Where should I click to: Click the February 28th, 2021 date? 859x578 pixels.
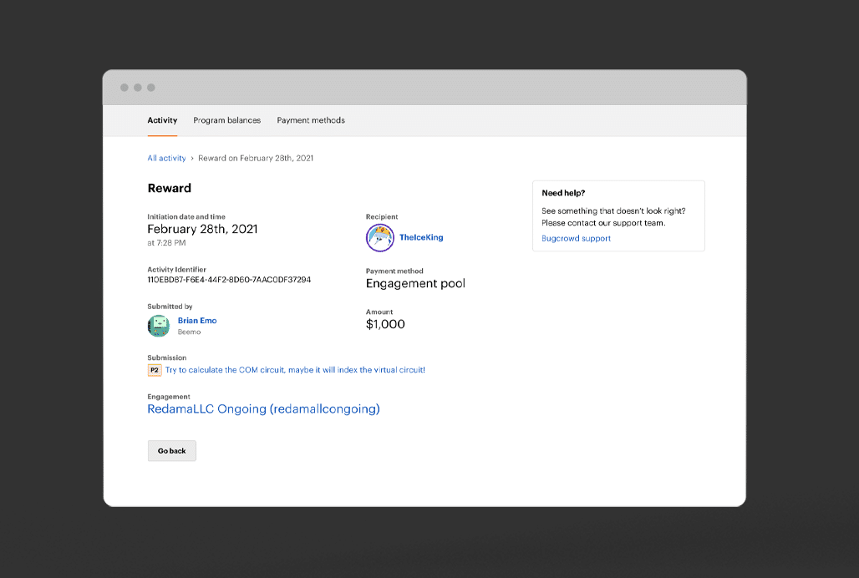click(x=202, y=229)
